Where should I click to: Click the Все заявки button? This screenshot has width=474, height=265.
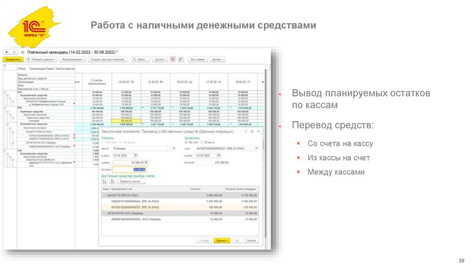point(198,60)
